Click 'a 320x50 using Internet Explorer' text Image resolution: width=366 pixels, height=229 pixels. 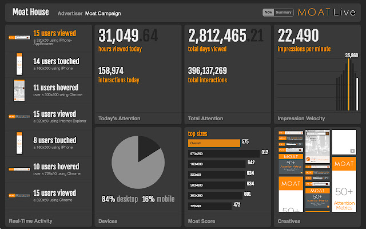click(x=59, y=121)
